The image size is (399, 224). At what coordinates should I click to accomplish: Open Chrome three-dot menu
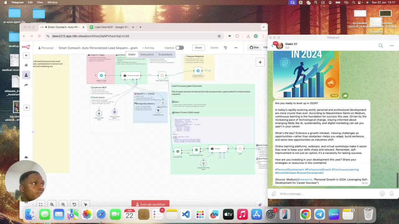(263, 36)
